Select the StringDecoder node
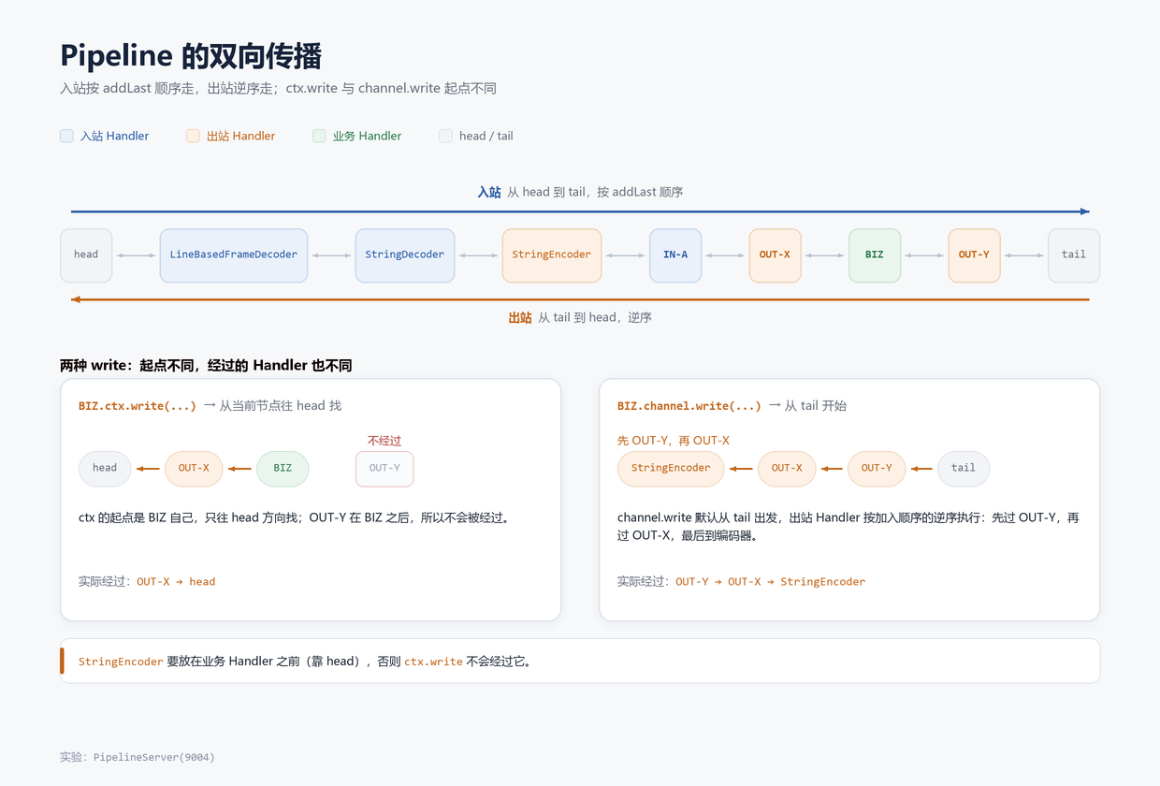The width and height of the screenshot is (1160, 786). click(404, 255)
